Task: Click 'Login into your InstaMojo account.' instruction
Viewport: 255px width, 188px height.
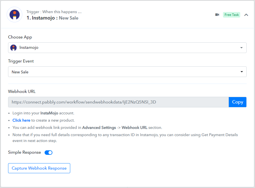Action: (x=43, y=113)
